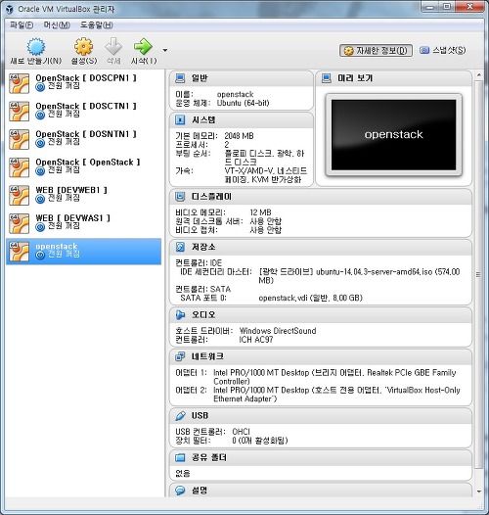Select the highlighted openstack VM
The height and width of the screenshot is (515, 489).
[x=84, y=252]
